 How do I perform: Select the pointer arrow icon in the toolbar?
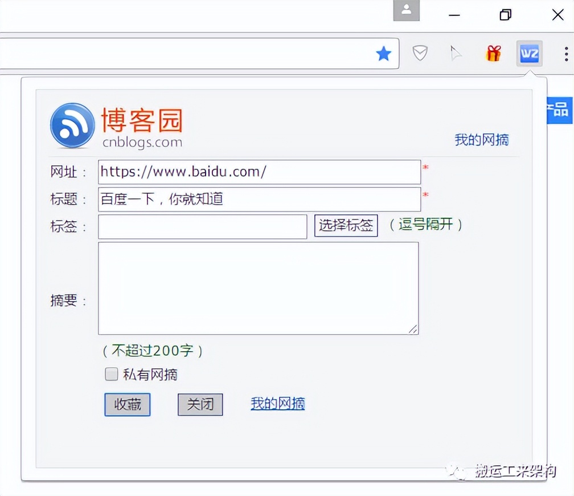[457, 53]
